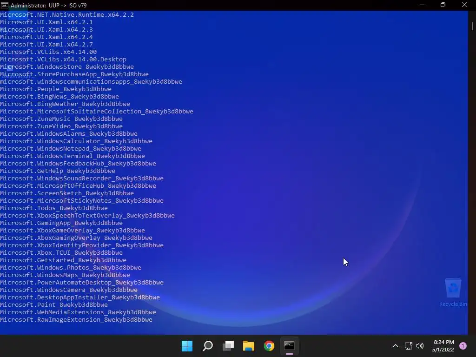The image size is (476, 357).
Task: Click line Microsoft.BingWeather_8wekyb3d8bbwe
Action: pos(65,104)
